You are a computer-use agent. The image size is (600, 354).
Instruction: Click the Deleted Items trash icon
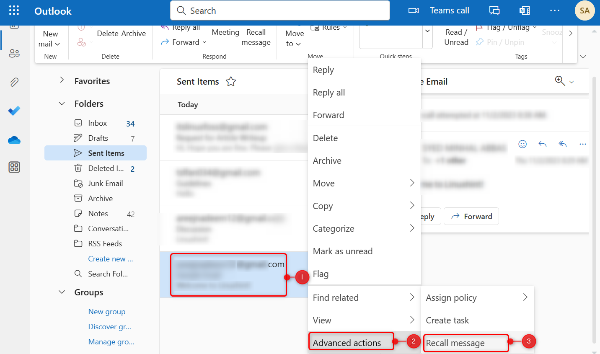[x=78, y=168]
